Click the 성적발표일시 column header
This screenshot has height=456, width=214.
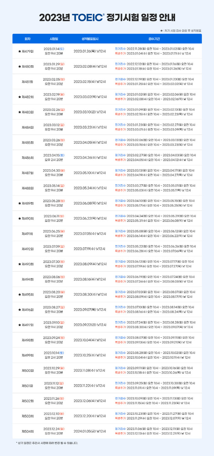pos(90,39)
